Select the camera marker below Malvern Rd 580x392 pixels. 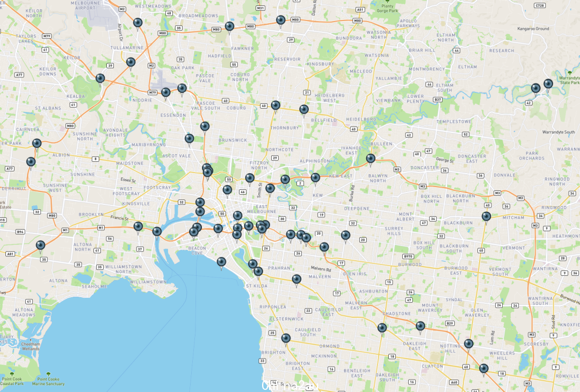pos(296,280)
